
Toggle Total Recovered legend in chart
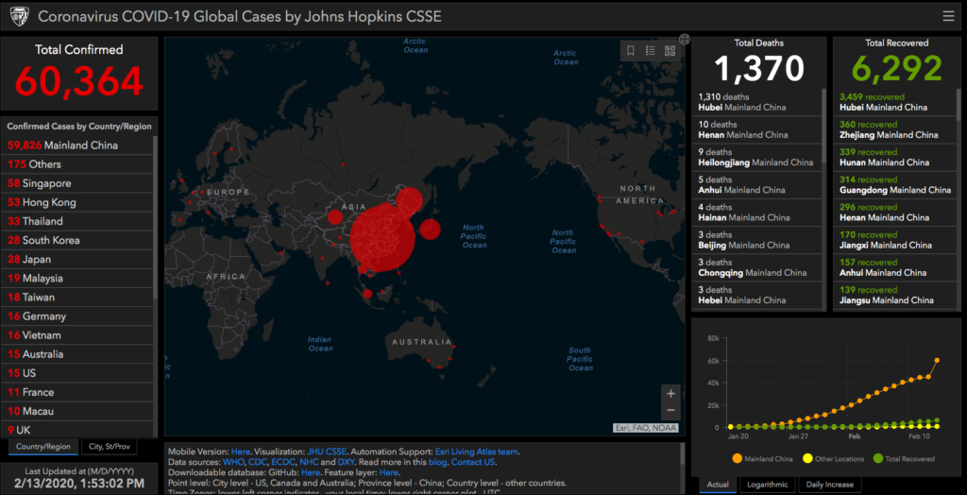coord(904,458)
